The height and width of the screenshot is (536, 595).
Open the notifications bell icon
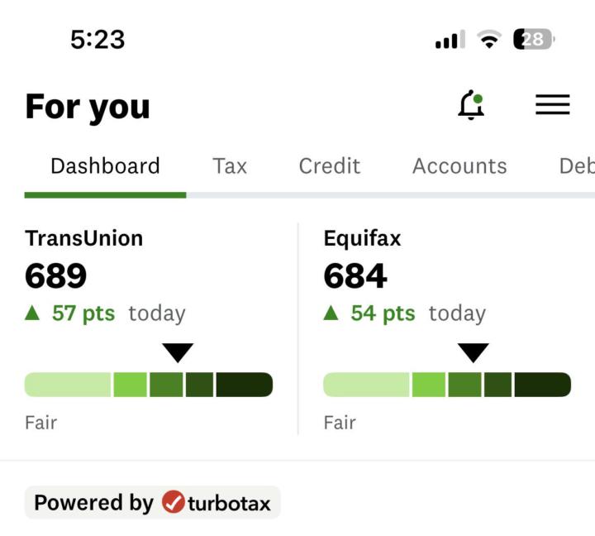click(x=471, y=105)
